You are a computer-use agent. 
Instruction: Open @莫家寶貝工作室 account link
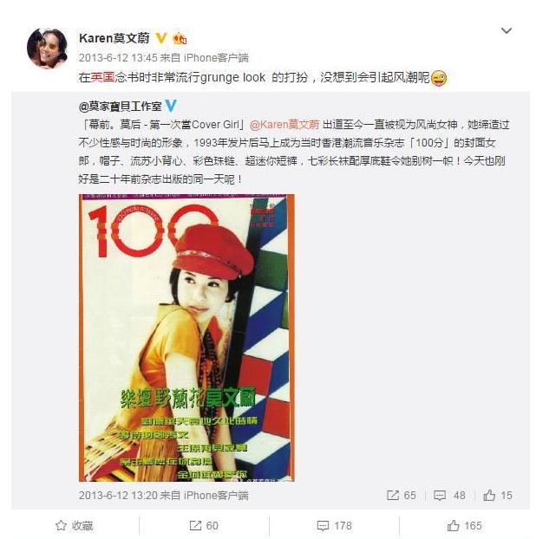pyautogui.click(x=120, y=107)
